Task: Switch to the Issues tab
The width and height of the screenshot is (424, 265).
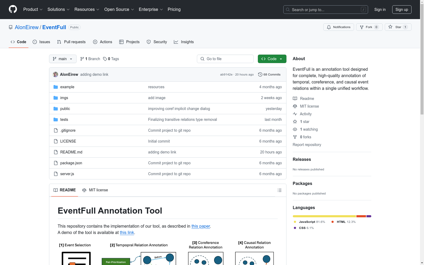Action: (41, 42)
